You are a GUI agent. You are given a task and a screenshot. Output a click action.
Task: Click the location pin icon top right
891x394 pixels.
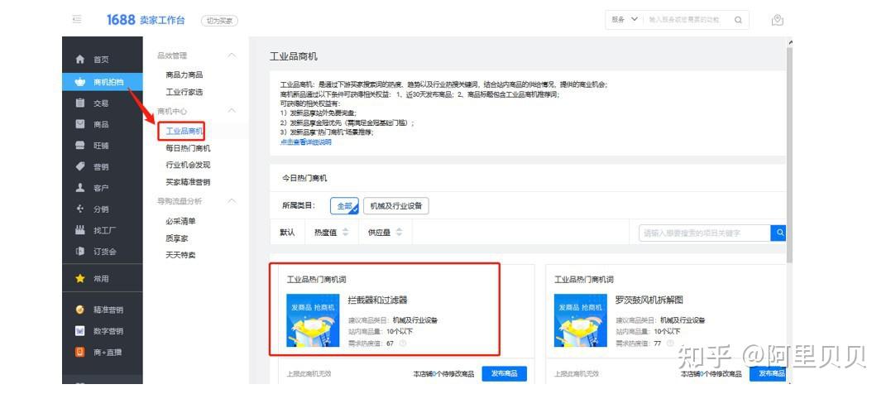coord(778,20)
